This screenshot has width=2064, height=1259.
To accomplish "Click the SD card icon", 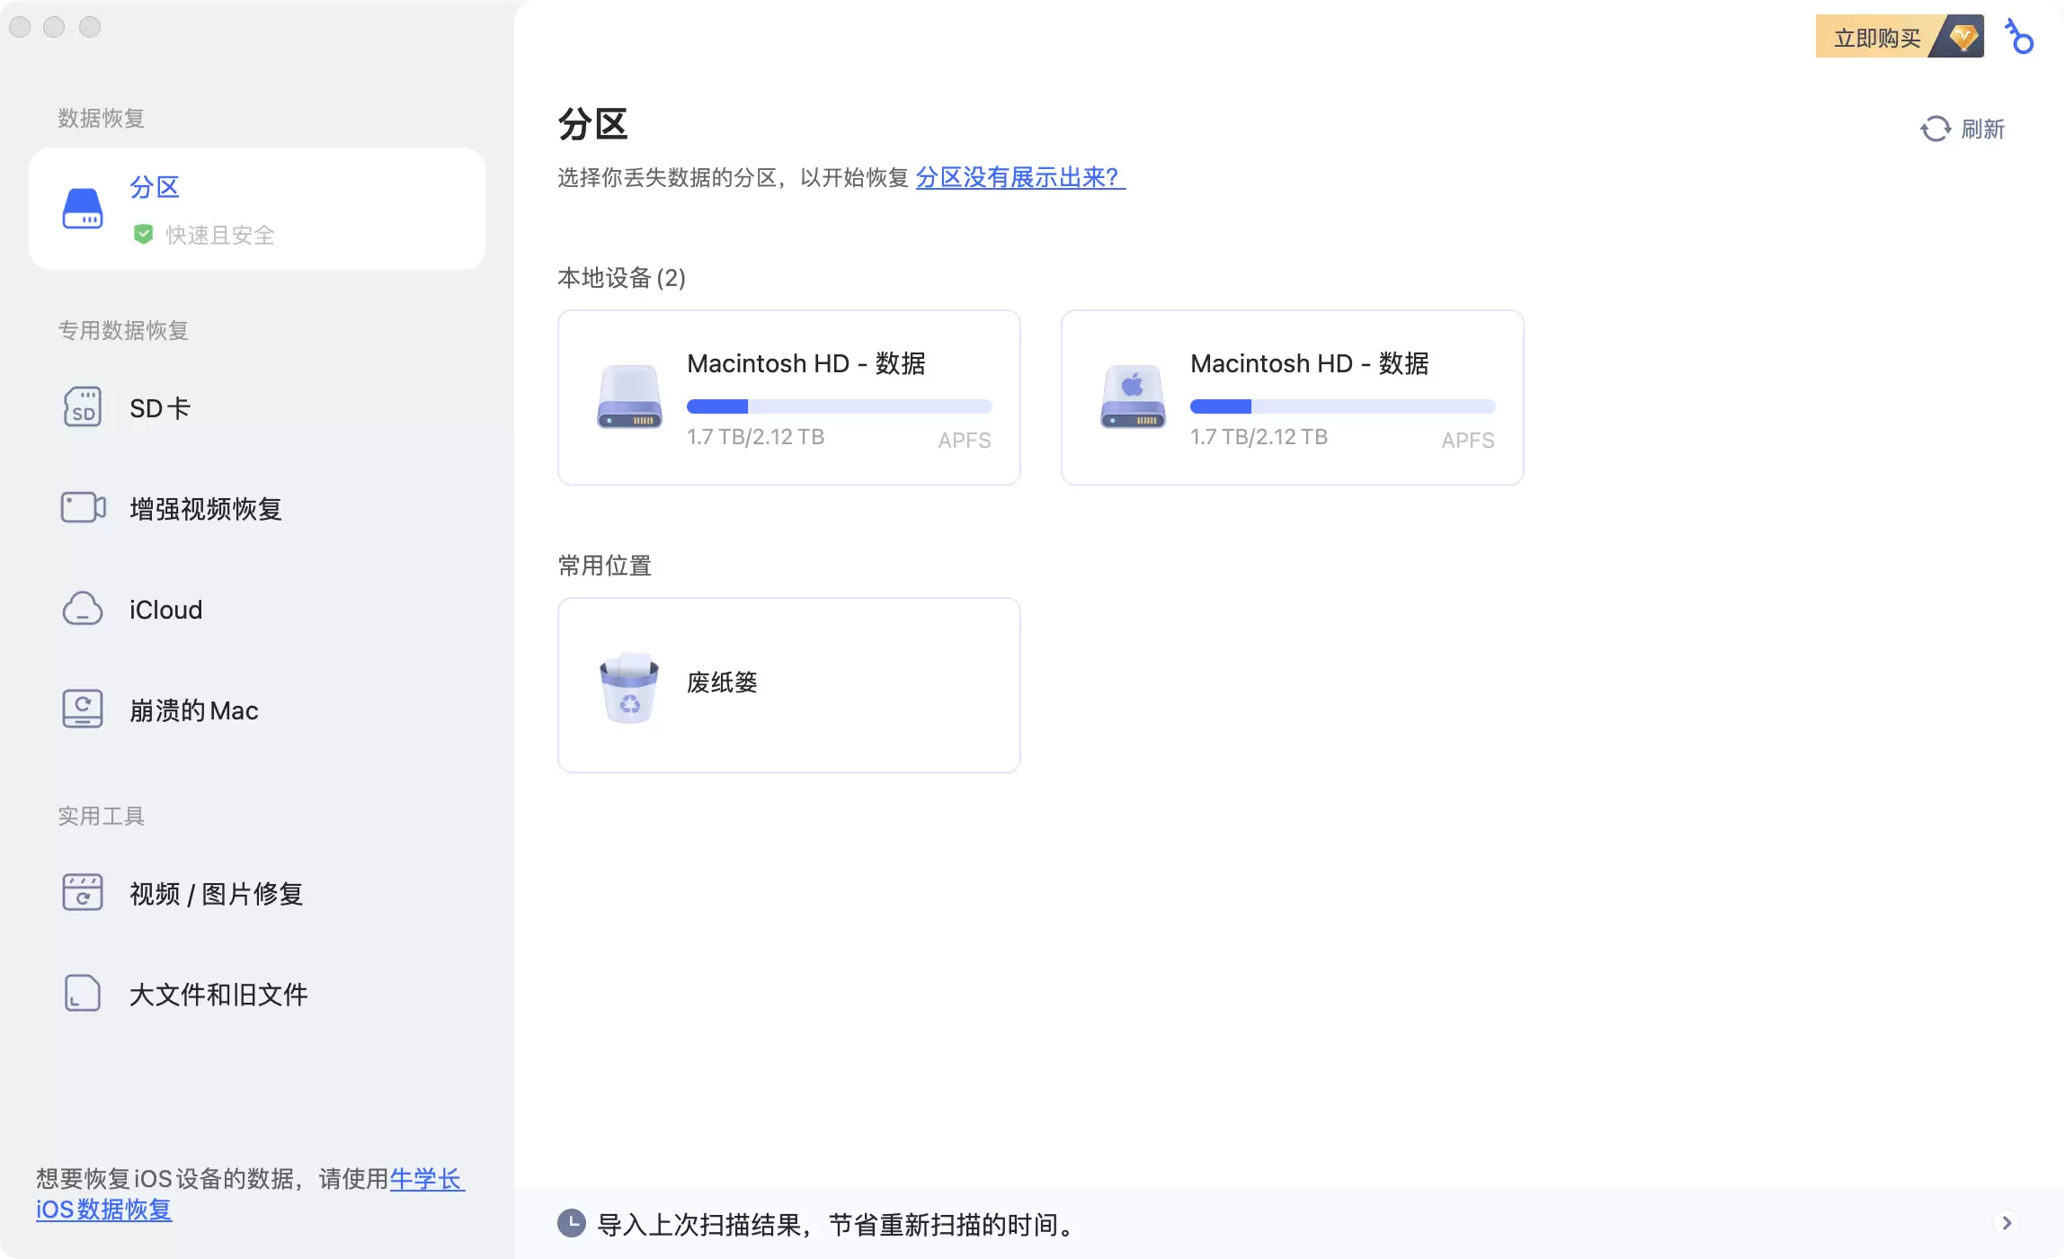I will pos(83,407).
